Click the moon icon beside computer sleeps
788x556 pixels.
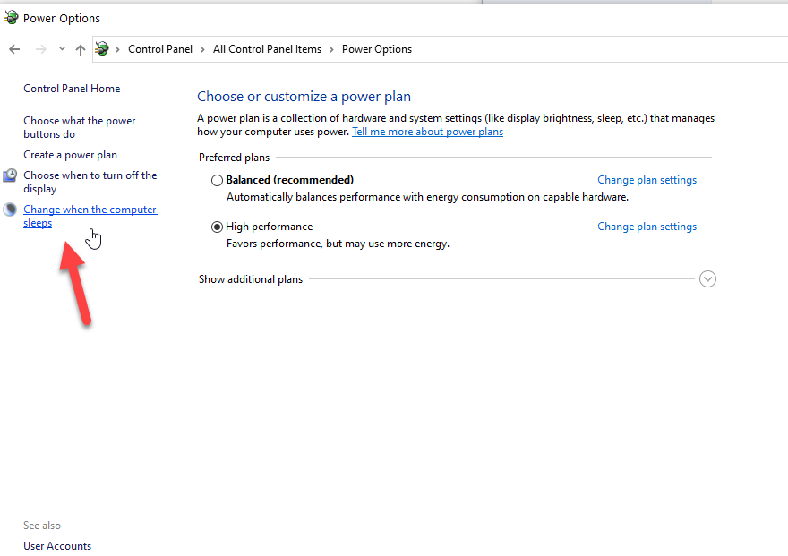click(10, 210)
